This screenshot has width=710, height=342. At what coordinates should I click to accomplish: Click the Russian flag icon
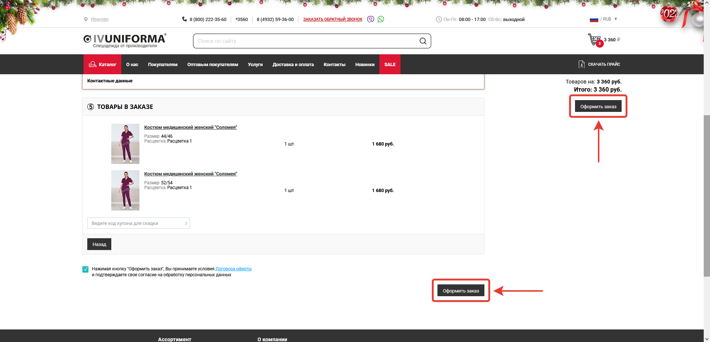(x=594, y=19)
